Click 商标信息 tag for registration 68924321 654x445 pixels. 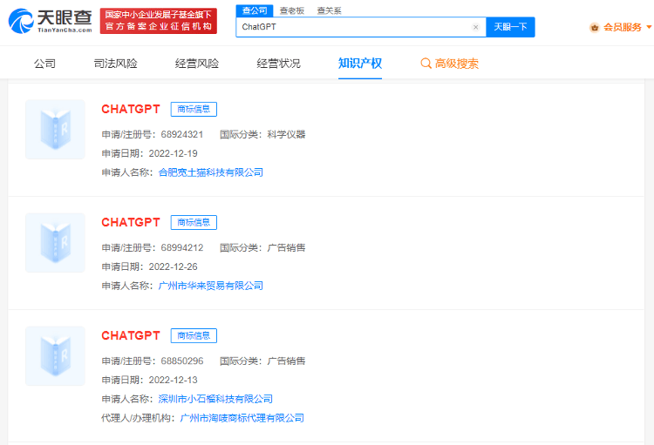pyautogui.click(x=194, y=109)
